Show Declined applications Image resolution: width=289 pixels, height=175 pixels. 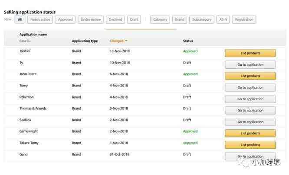115,19
